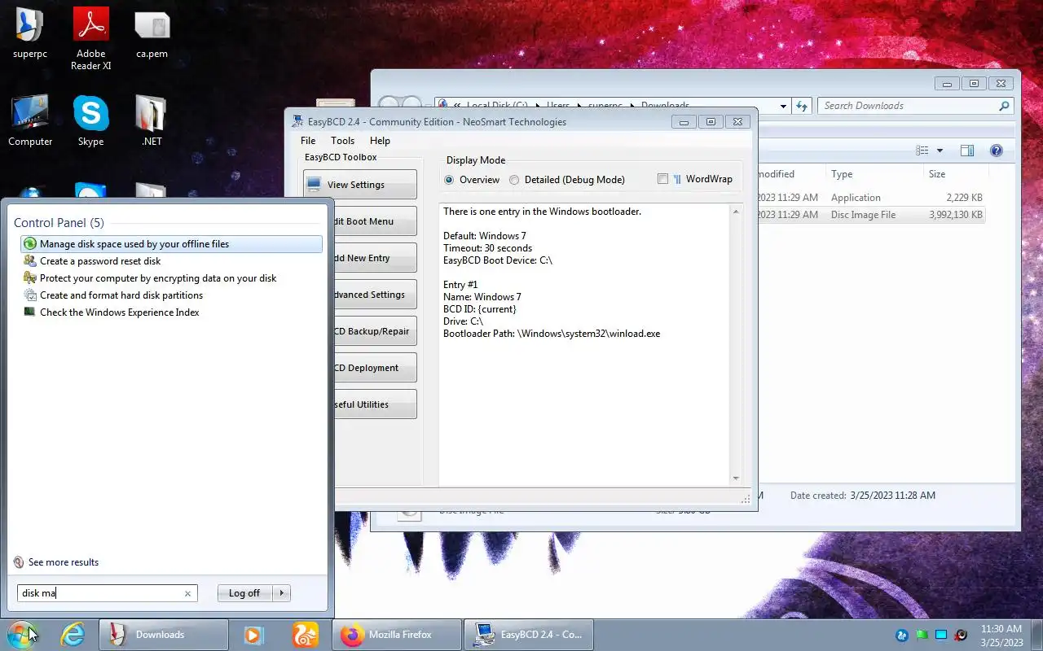Click the View Settings button
Image resolution: width=1043 pixels, height=651 pixels.
(x=359, y=185)
